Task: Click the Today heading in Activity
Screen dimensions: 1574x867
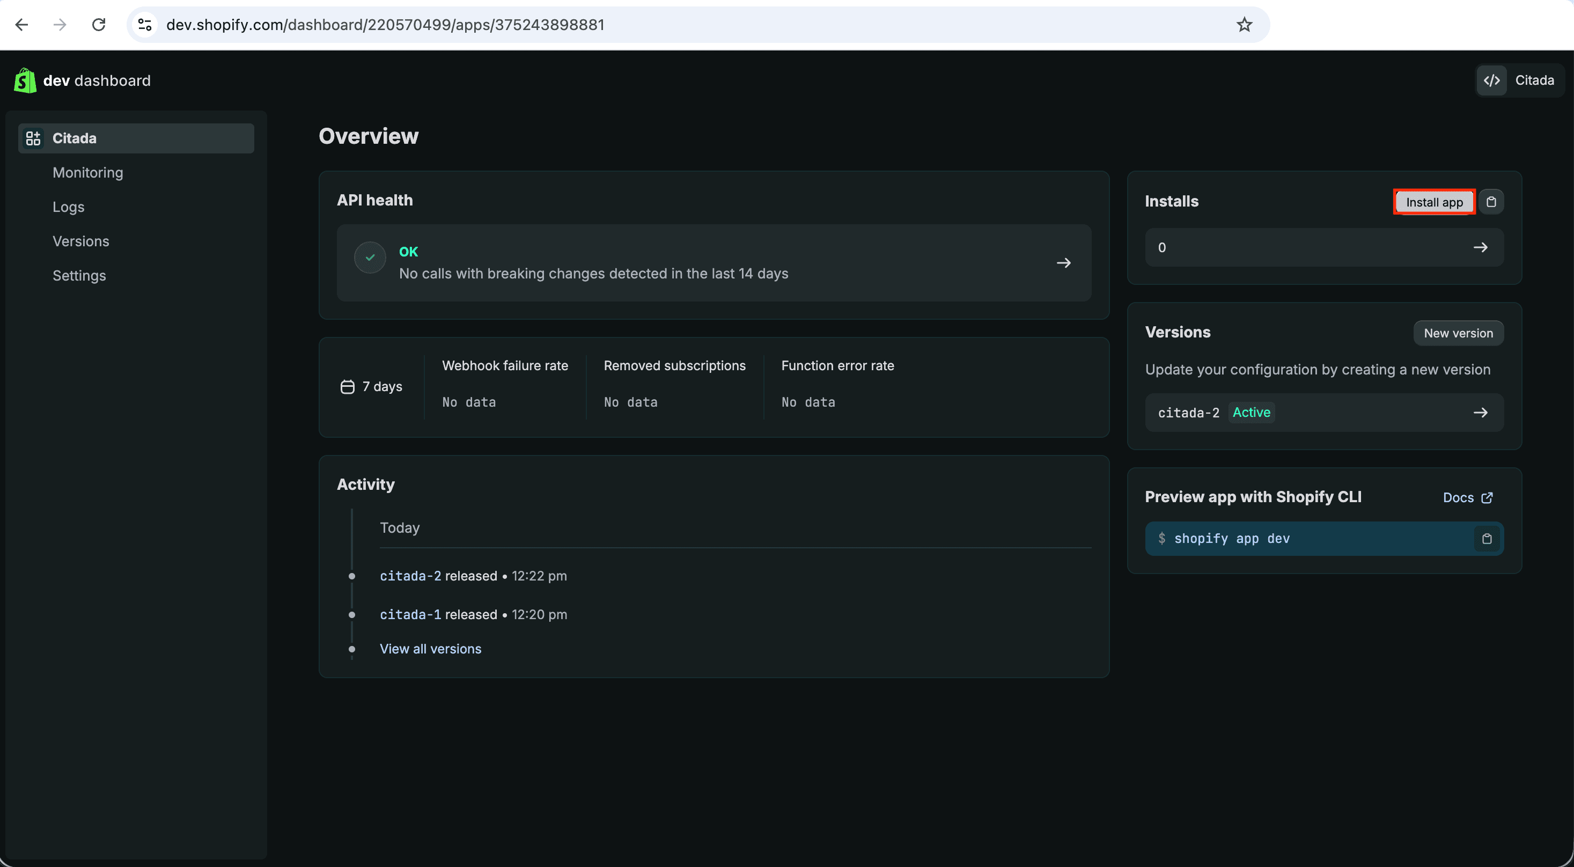Action: click(x=400, y=527)
